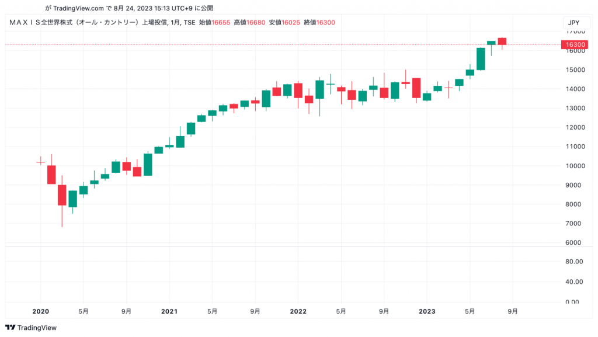This screenshot has height=337, width=598.
Task: Click the 9000 price axis label
Action: (x=573, y=185)
